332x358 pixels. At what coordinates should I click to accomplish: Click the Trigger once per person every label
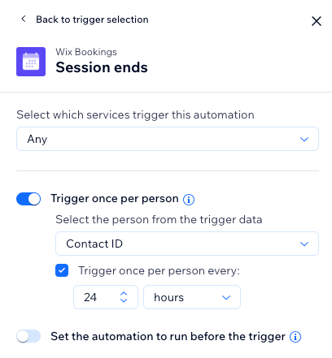(x=159, y=270)
